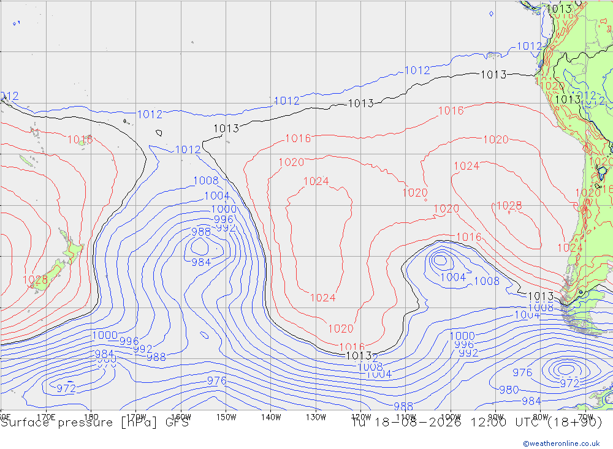Click the 1008 label right of the 1004 closed low
The width and height of the screenshot is (613, 449).
(487, 281)
